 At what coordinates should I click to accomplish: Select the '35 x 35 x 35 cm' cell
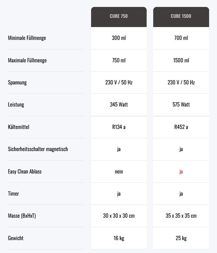[181, 216]
